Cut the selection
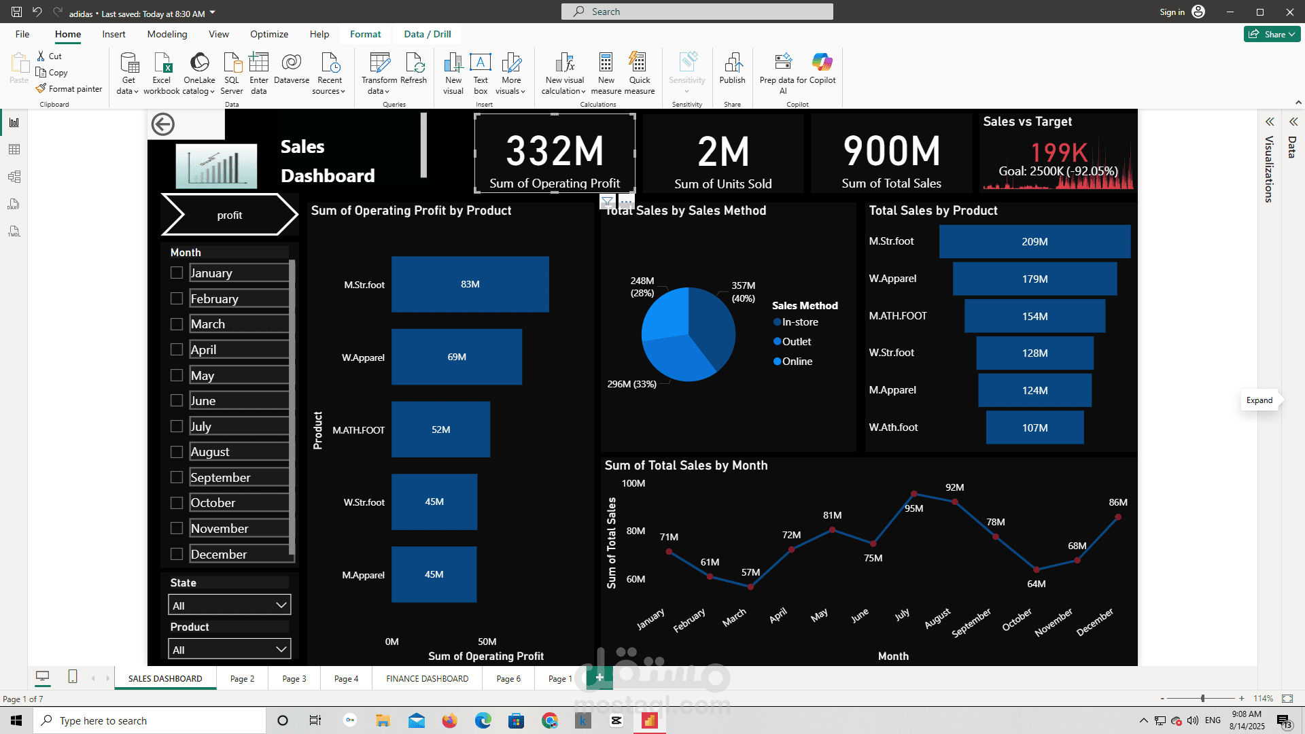Viewport: 1305px width, 734px height. click(49, 56)
